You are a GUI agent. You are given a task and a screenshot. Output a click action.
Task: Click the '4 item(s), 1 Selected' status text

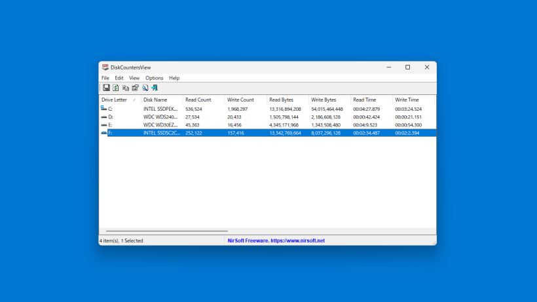121,240
